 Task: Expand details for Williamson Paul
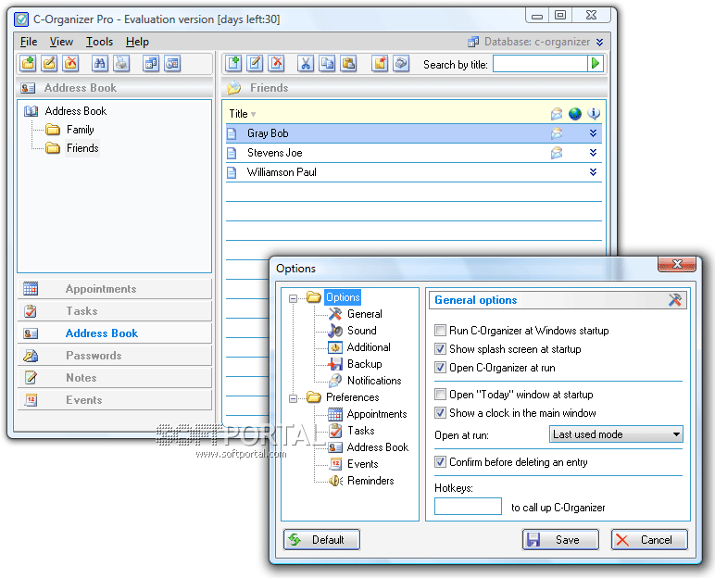click(x=593, y=172)
